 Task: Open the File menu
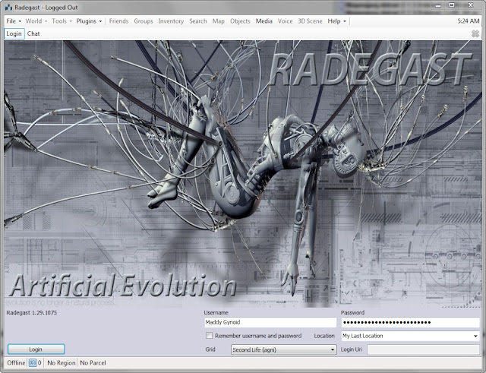14,21
